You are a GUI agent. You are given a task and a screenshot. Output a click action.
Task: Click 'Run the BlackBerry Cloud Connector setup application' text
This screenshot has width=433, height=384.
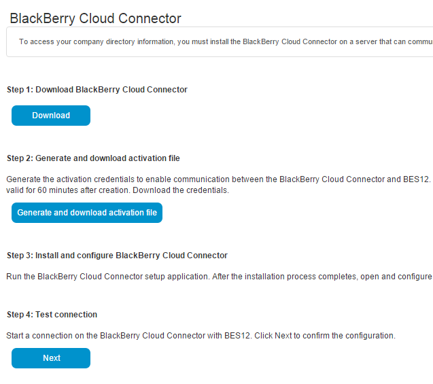coord(107,277)
